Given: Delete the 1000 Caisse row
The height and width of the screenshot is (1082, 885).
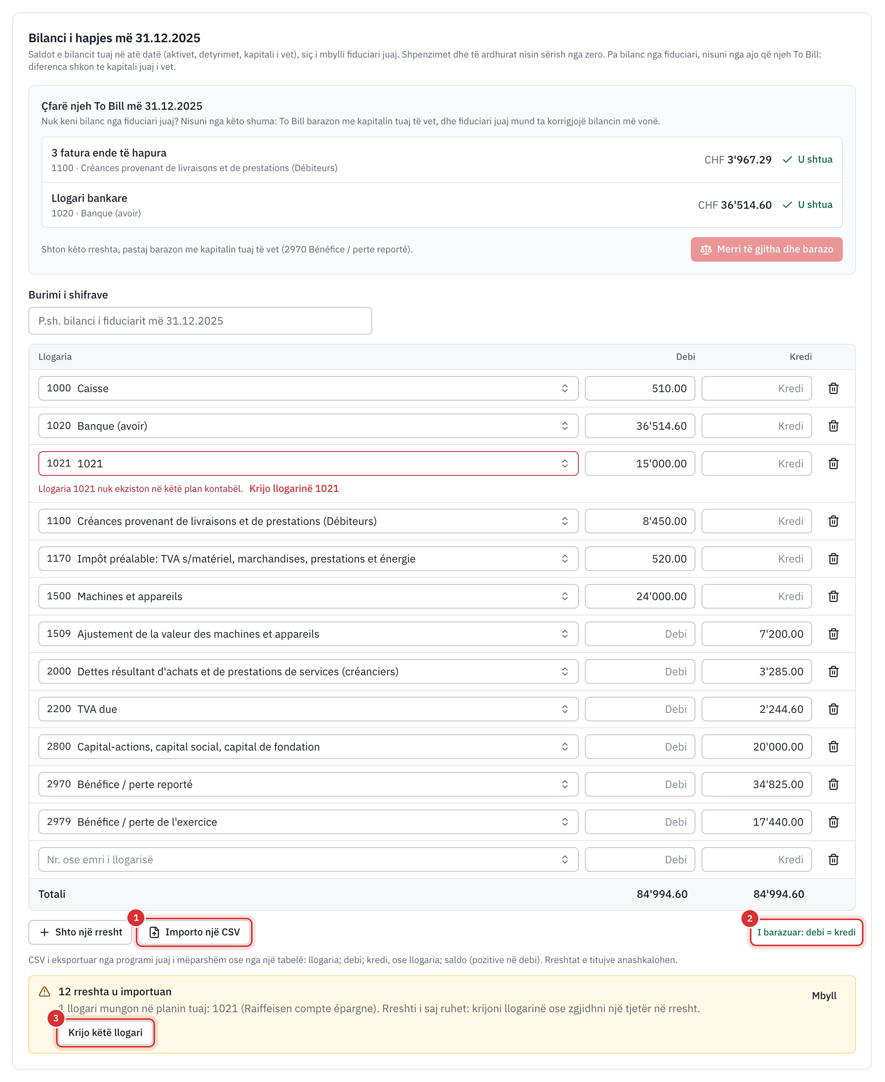Looking at the screenshot, I should point(833,388).
